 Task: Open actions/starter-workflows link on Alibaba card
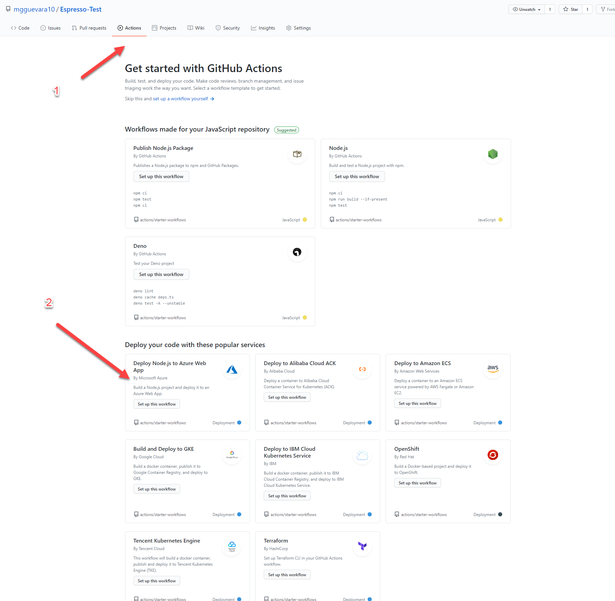pos(293,423)
